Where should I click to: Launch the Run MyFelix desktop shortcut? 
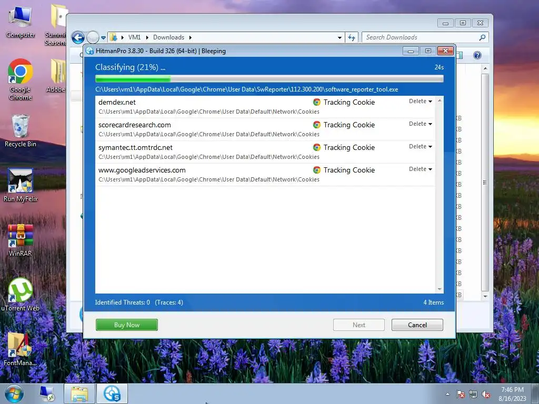(21, 185)
